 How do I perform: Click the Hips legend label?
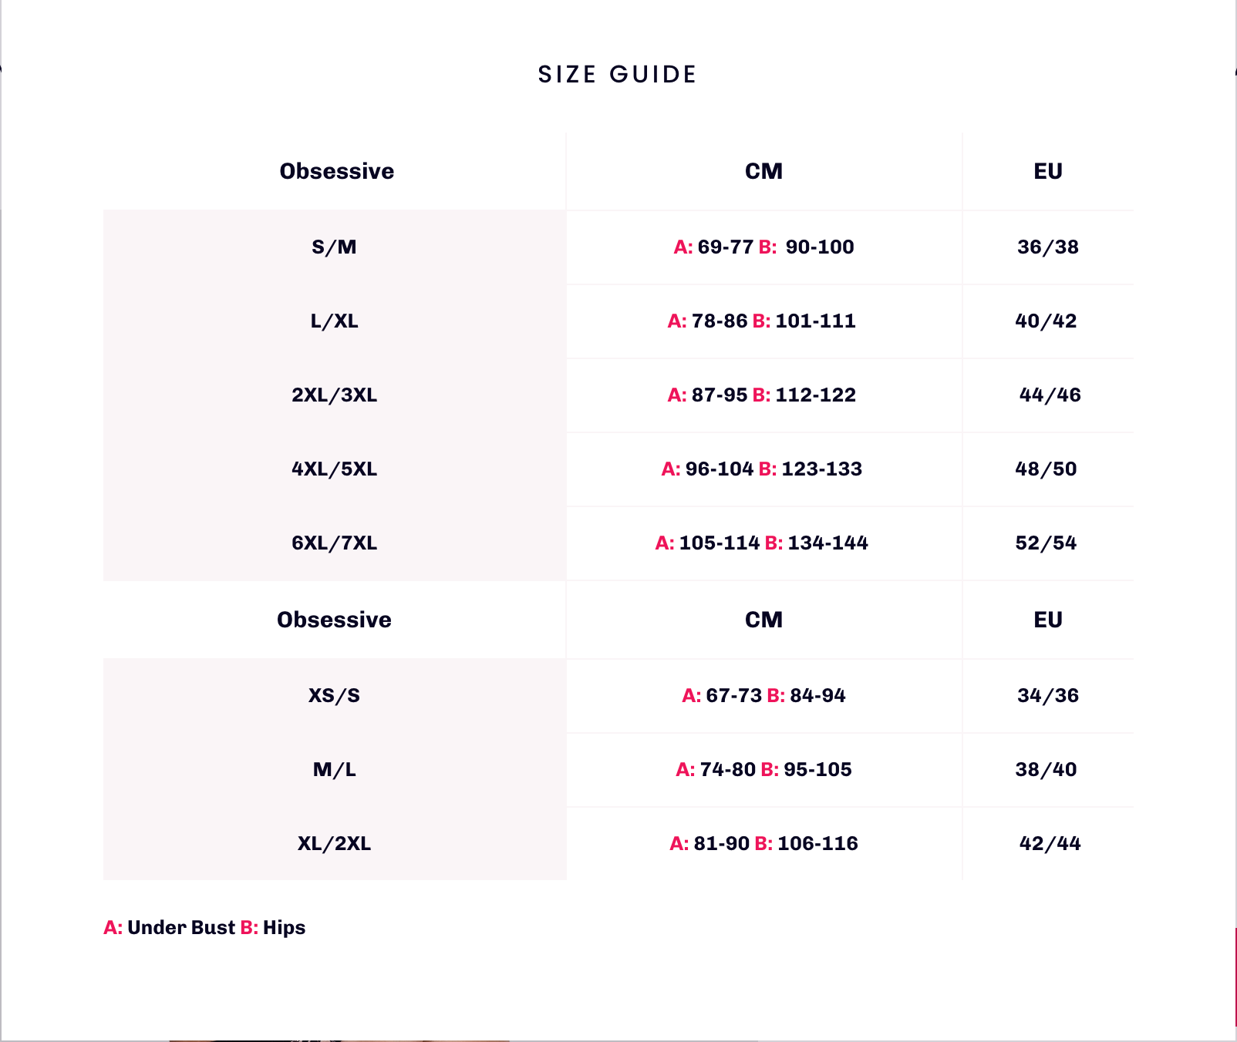(284, 928)
